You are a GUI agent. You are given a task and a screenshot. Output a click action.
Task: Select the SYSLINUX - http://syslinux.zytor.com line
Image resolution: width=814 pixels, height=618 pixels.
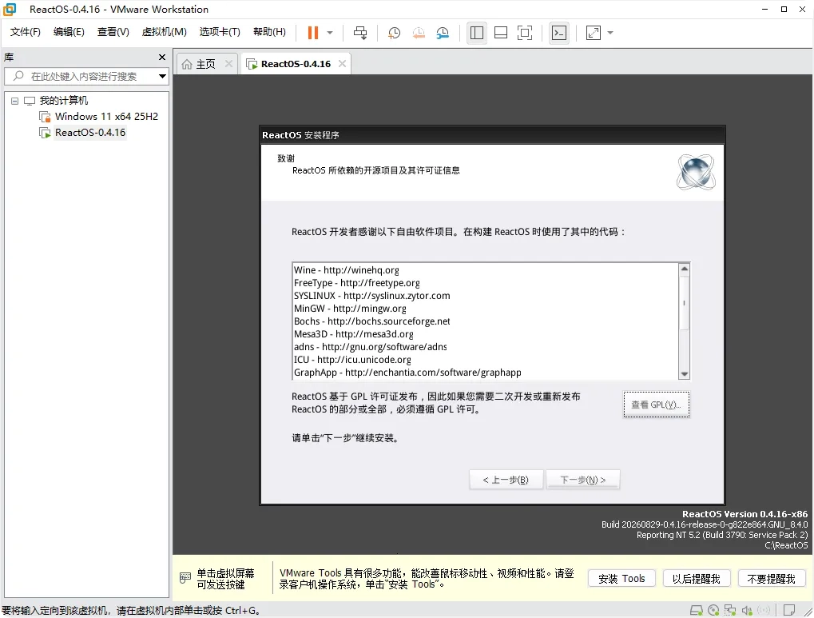tap(371, 296)
